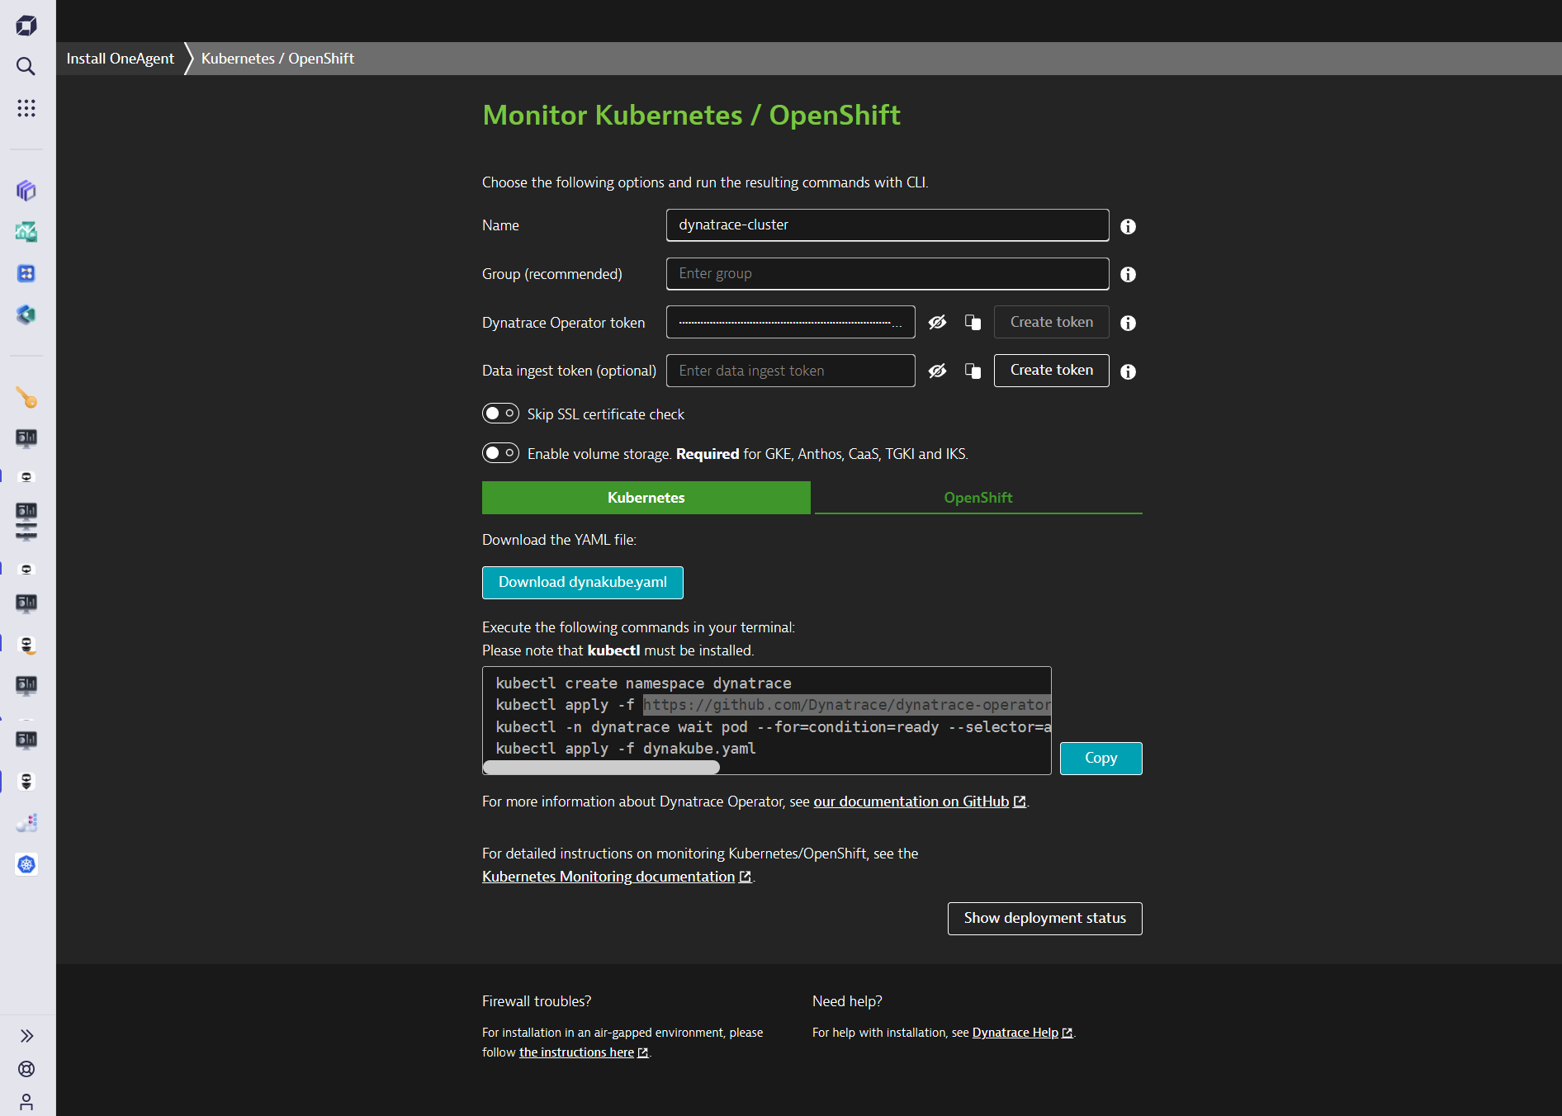This screenshot has height=1116, width=1562.
Task: Click the highlighted github.com operator URL
Action: coord(847,705)
